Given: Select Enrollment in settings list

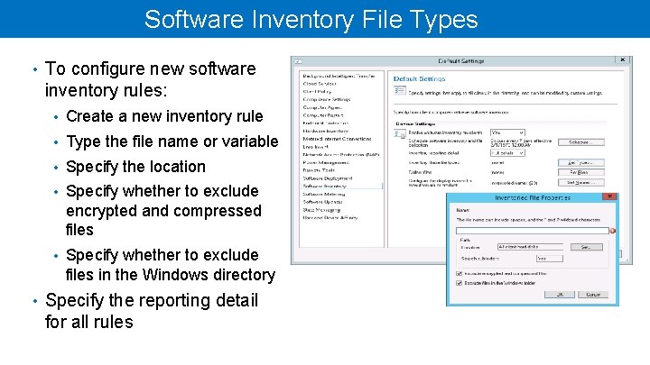Looking at the screenshot, I should click(x=315, y=147).
